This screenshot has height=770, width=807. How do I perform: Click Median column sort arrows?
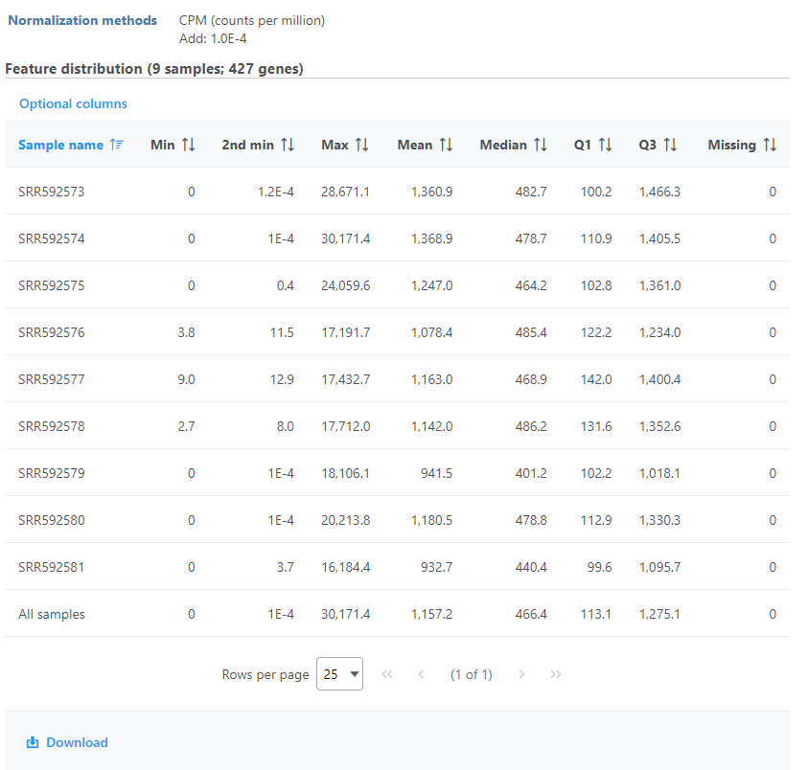(x=541, y=145)
